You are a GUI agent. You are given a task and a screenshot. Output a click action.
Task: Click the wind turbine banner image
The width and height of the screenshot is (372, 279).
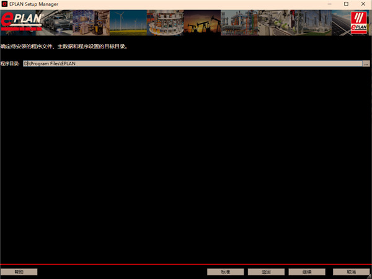tap(128, 23)
